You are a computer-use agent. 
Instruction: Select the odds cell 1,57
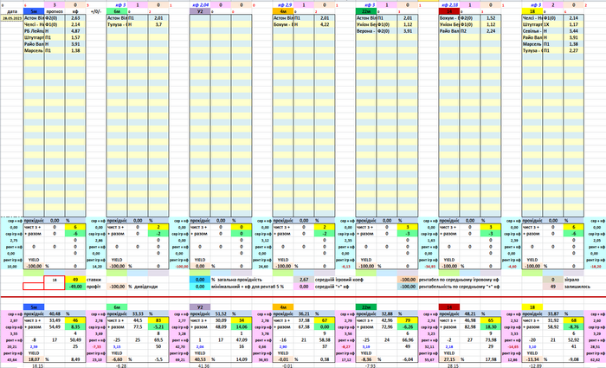pos(75,37)
